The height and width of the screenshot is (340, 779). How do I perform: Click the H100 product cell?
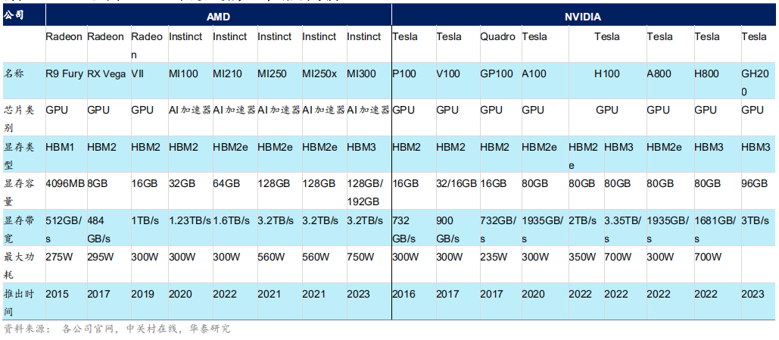tap(606, 73)
